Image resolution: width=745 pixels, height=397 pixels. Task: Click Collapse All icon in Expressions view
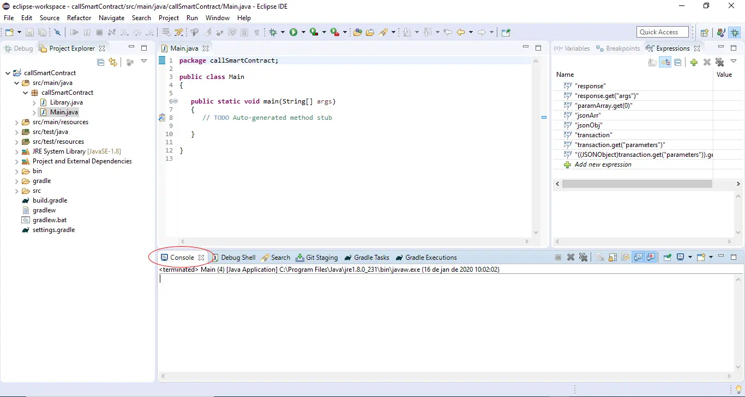tap(678, 62)
